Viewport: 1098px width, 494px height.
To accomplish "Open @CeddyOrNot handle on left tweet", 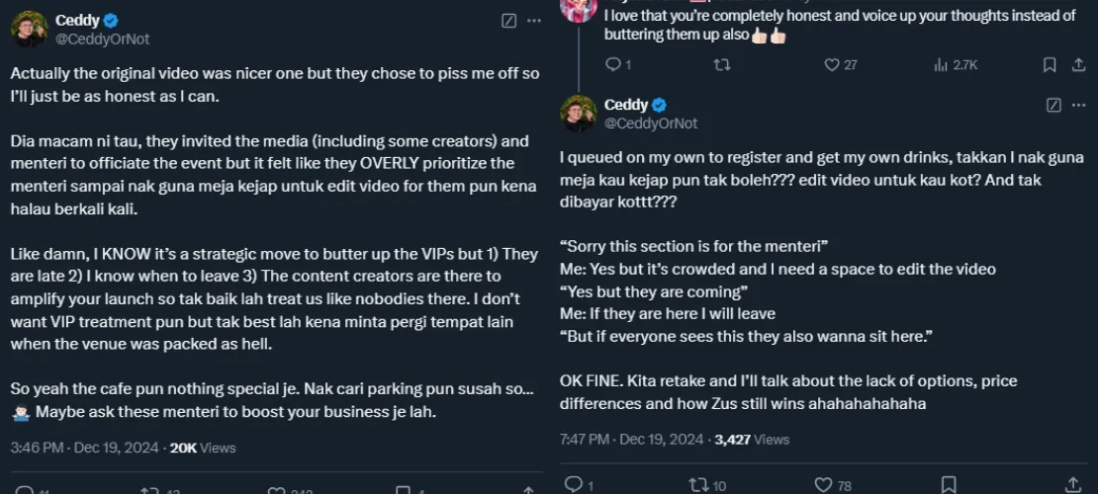I will click(102, 39).
